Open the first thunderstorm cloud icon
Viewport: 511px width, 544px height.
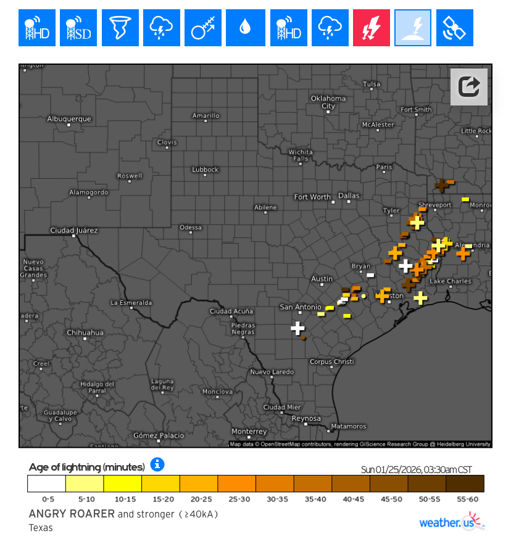pyautogui.click(x=161, y=28)
